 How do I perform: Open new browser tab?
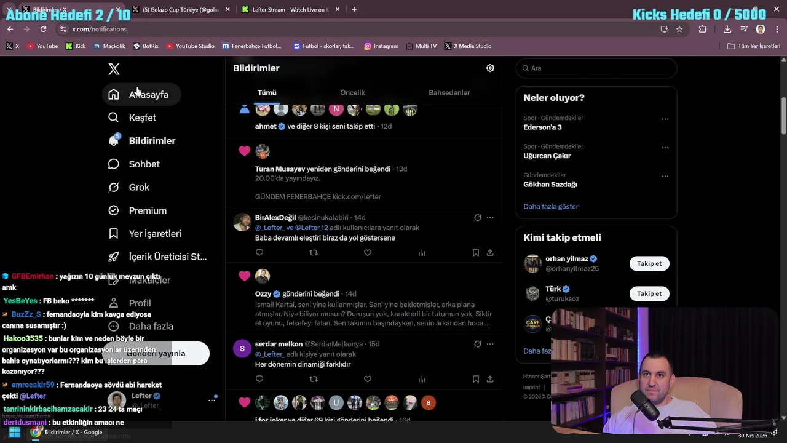coord(354,9)
